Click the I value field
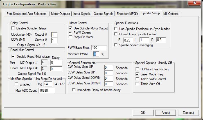This screenshot has width=203, height=120. pos(144,40)
